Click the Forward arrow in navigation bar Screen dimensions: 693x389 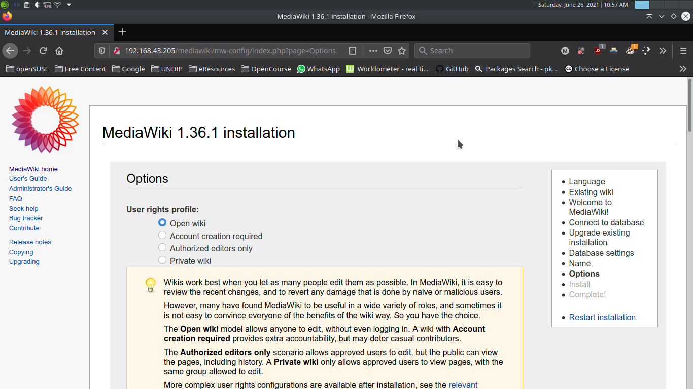click(x=27, y=51)
